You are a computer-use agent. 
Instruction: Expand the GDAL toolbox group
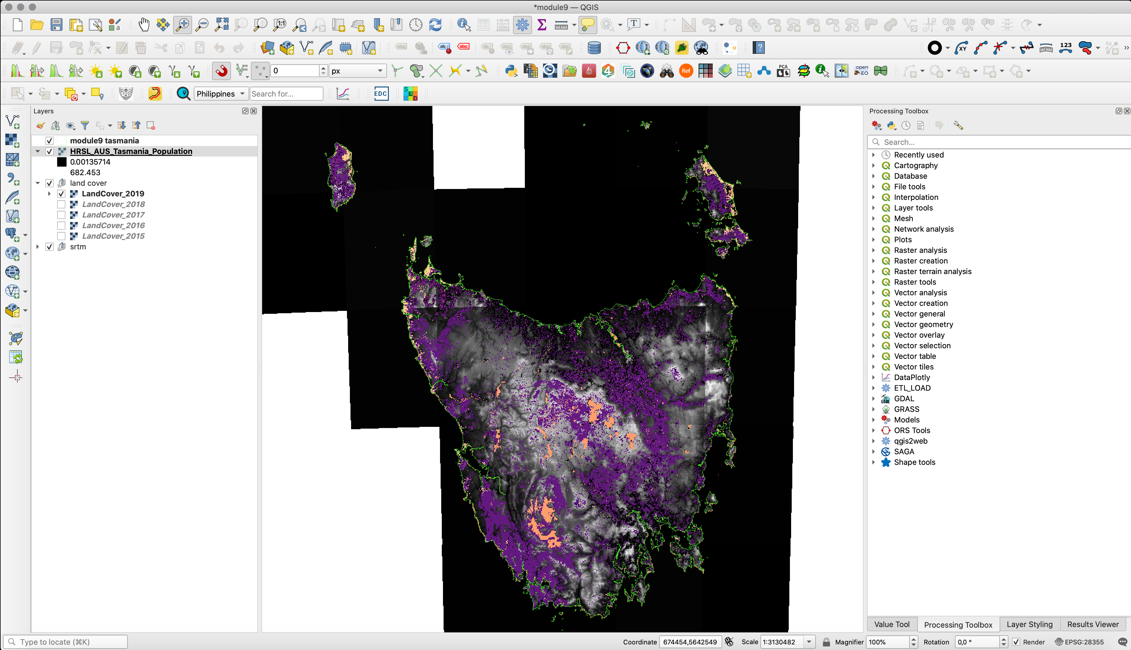pos(873,399)
